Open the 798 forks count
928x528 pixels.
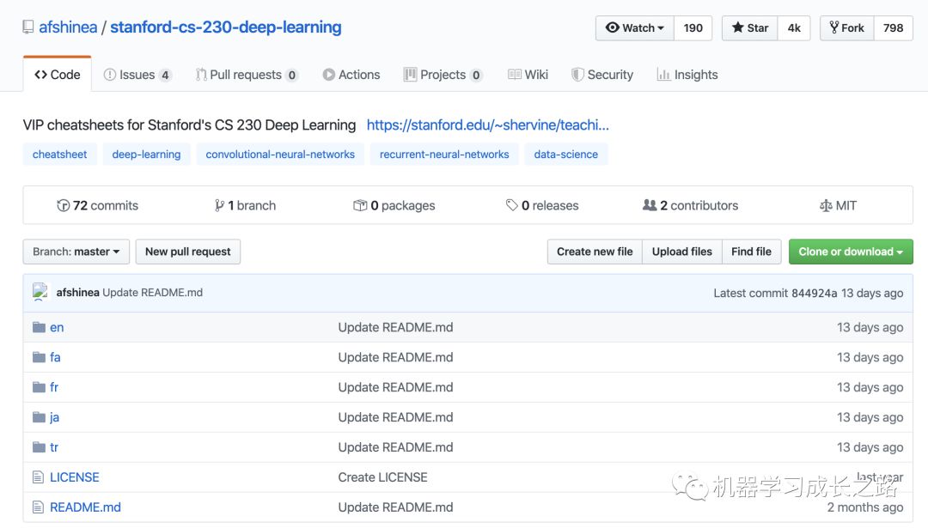click(x=893, y=27)
